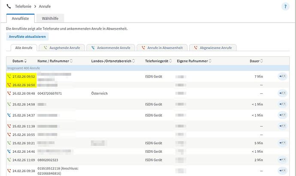This screenshot has width=296, height=176.
Task: Click the 5 Min duration value
Action: click(x=259, y=143)
